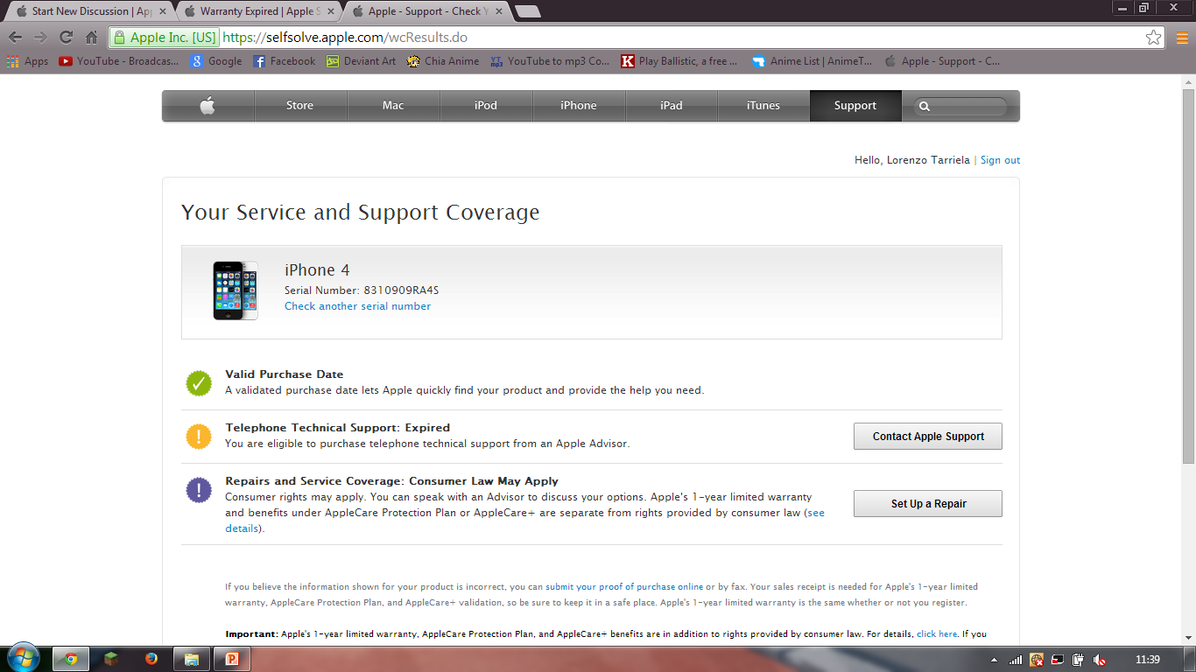Click the green checkmark Valid Purchase Date icon
Screen dimensions: 1196x672
point(199,382)
